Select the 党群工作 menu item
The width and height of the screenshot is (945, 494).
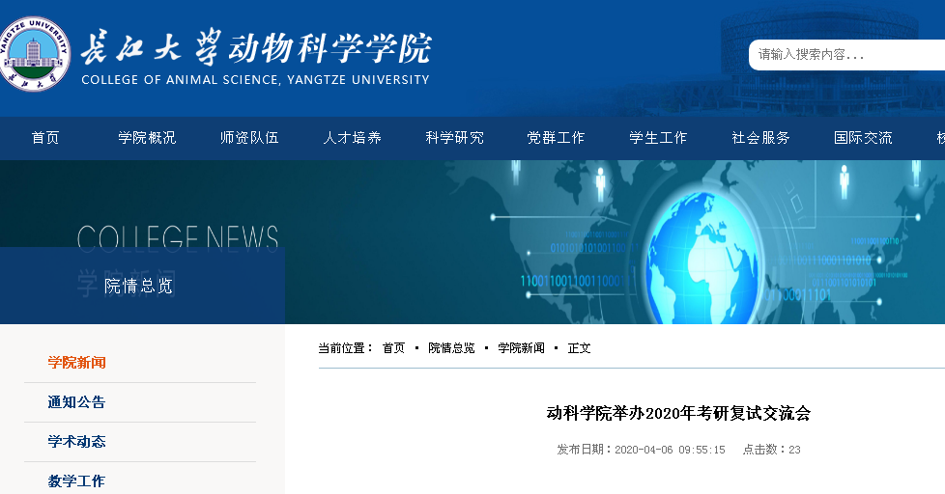pyautogui.click(x=556, y=138)
